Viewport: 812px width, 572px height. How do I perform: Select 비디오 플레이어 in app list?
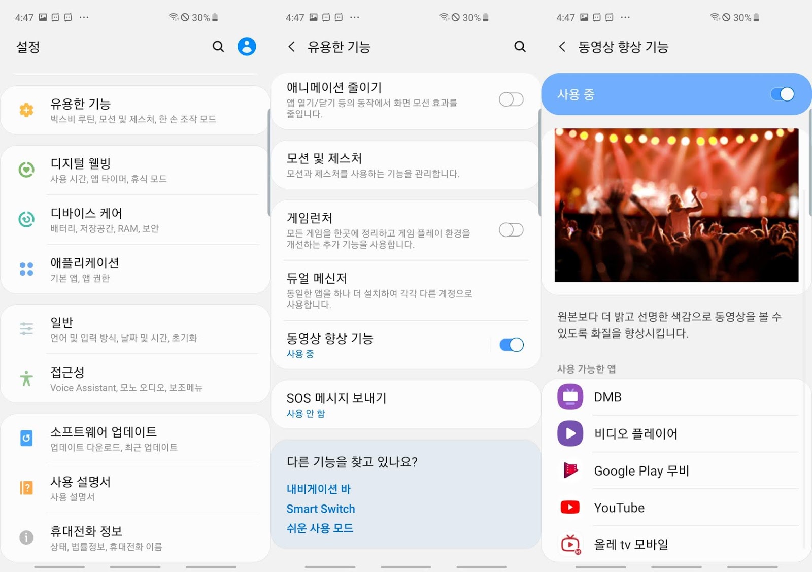click(x=676, y=433)
